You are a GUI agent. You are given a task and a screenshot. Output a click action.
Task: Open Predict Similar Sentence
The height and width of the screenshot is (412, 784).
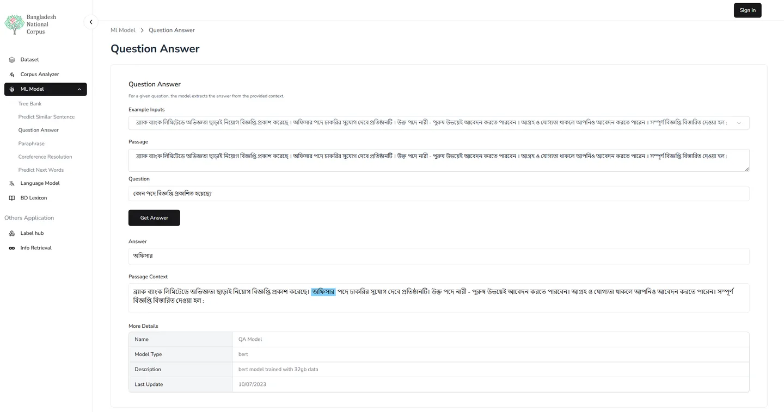[x=46, y=117]
